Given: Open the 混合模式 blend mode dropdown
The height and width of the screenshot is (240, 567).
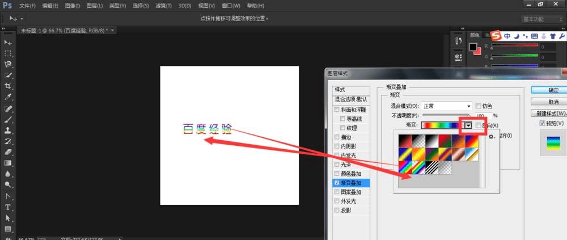Looking at the screenshot, I should pyautogui.click(x=447, y=107).
